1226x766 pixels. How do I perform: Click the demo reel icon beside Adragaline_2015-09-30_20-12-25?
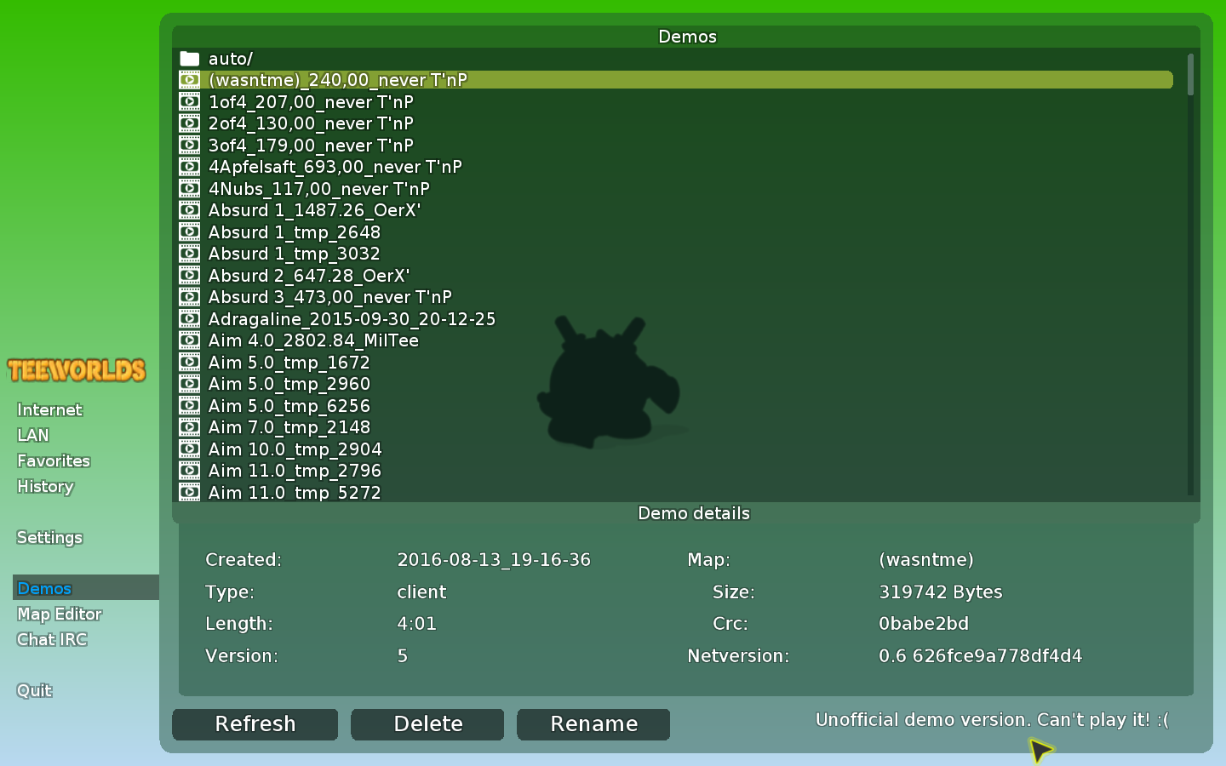tap(189, 318)
